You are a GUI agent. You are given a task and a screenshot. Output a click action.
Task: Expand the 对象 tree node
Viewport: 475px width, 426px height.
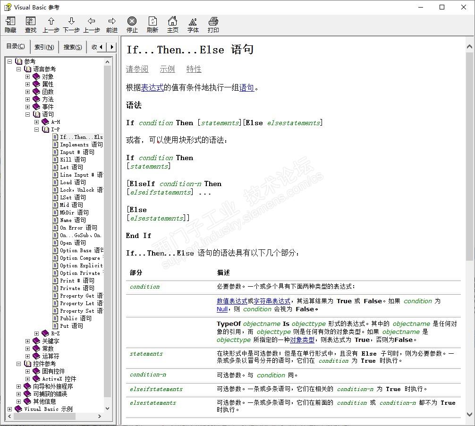(28, 77)
